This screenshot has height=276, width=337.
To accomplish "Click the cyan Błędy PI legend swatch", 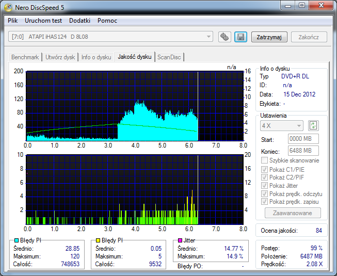I will click(x=16, y=240).
